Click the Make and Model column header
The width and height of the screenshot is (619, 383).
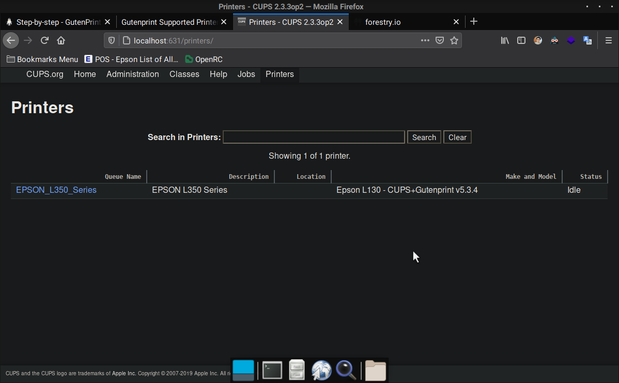pos(531,176)
